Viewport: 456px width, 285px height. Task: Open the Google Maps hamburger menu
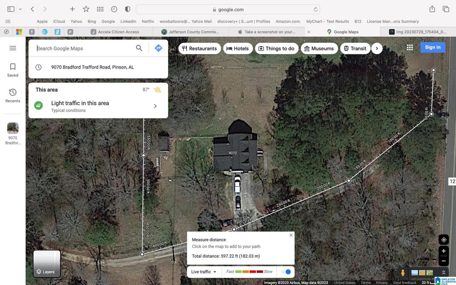point(13,48)
